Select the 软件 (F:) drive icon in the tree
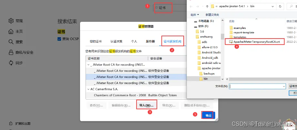Screen dimensions: 297x130 pos(196,26)
